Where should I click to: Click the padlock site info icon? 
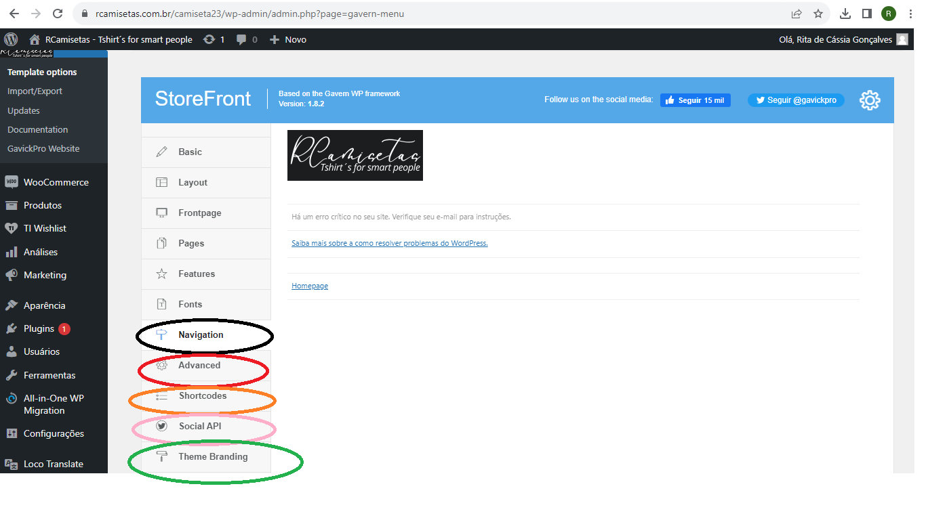coord(85,14)
